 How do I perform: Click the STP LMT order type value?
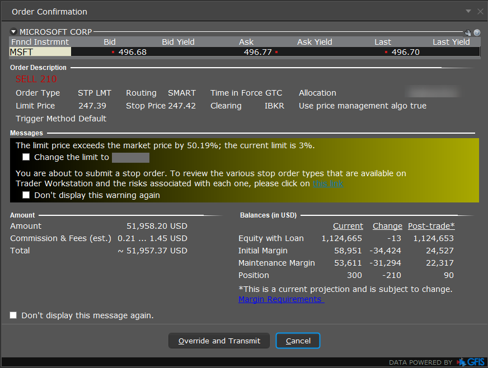click(95, 93)
